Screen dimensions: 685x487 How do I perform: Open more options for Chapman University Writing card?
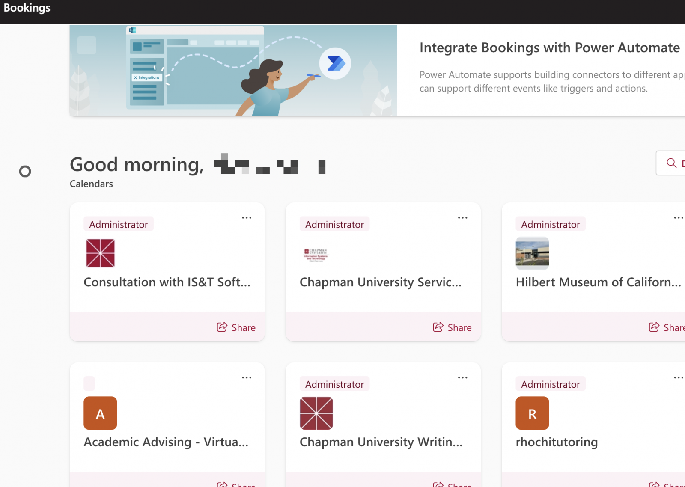[462, 378]
